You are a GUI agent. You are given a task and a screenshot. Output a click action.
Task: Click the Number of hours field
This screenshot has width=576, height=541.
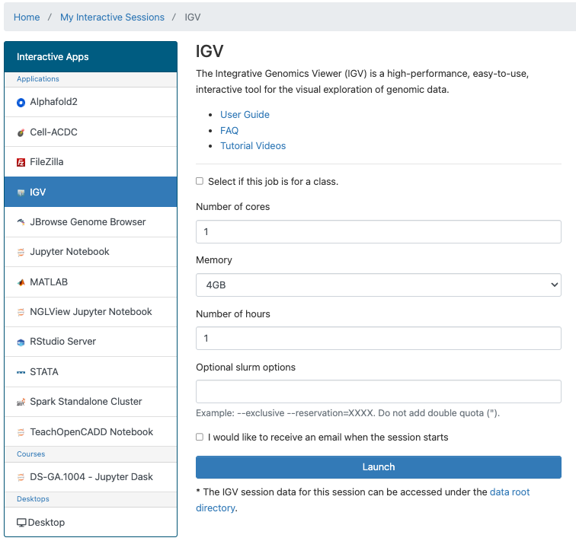(x=378, y=338)
